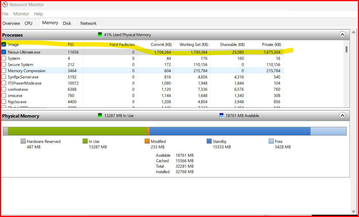The image size is (359, 217).
Task: Click the process list scrollbar thumb
Action: (x=346, y=49)
